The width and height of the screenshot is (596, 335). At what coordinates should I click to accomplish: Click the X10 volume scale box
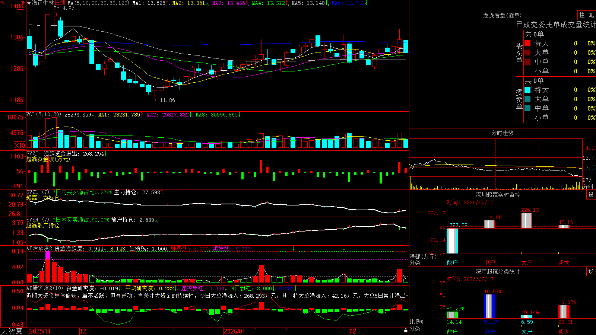click(20, 146)
